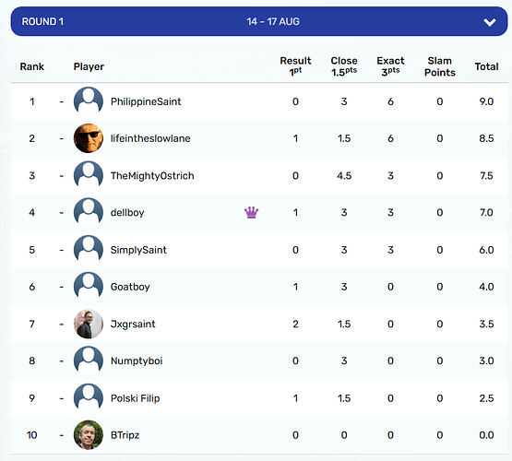Select dellboy's default avatar icon
512x461 pixels.
89,212
